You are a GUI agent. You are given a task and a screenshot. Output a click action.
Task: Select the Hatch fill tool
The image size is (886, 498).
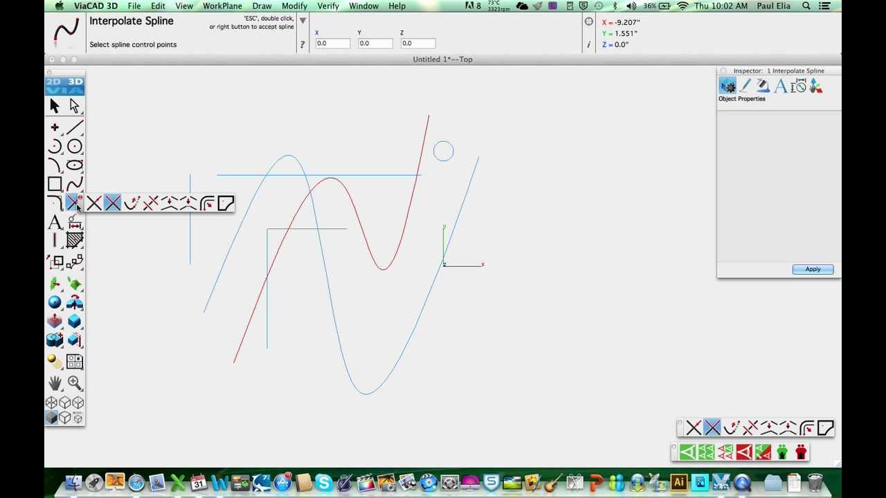(74, 240)
